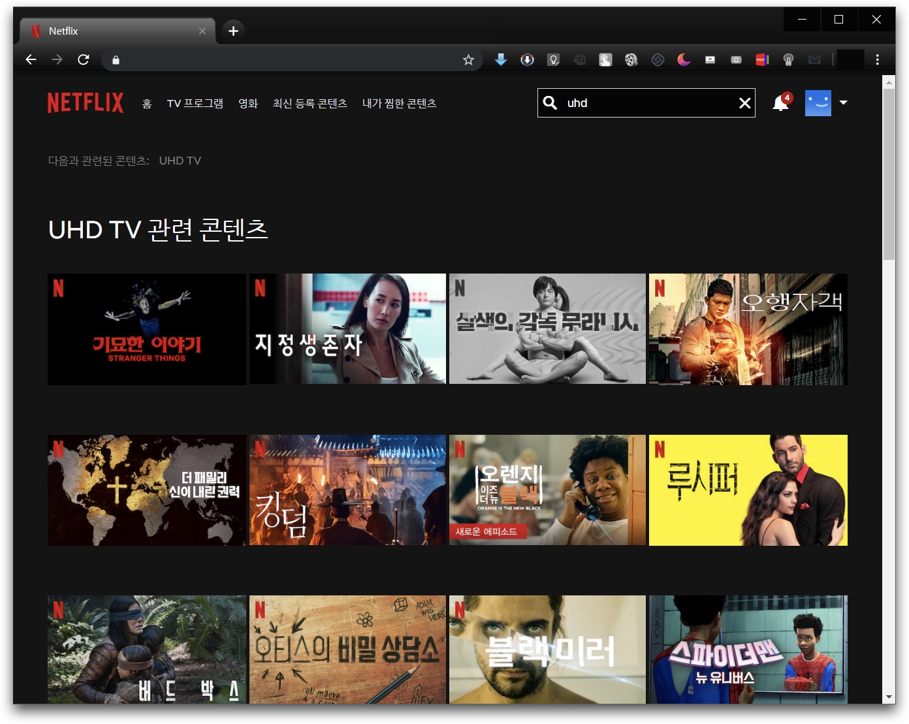Screen dimensions: 909x724
Task: Click the round bulb extension icon
Action: (x=788, y=60)
